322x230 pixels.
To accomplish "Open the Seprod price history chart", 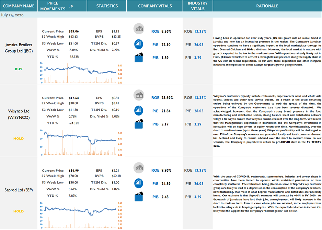I will [81, 215].
